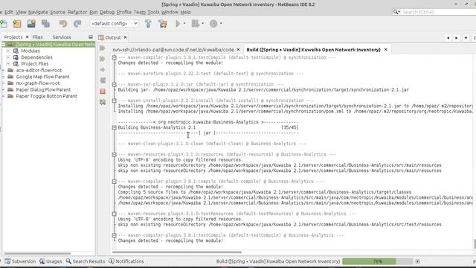Open the Search Results bottom panel
The image size is (476, 268).
(x=86, y=261)
